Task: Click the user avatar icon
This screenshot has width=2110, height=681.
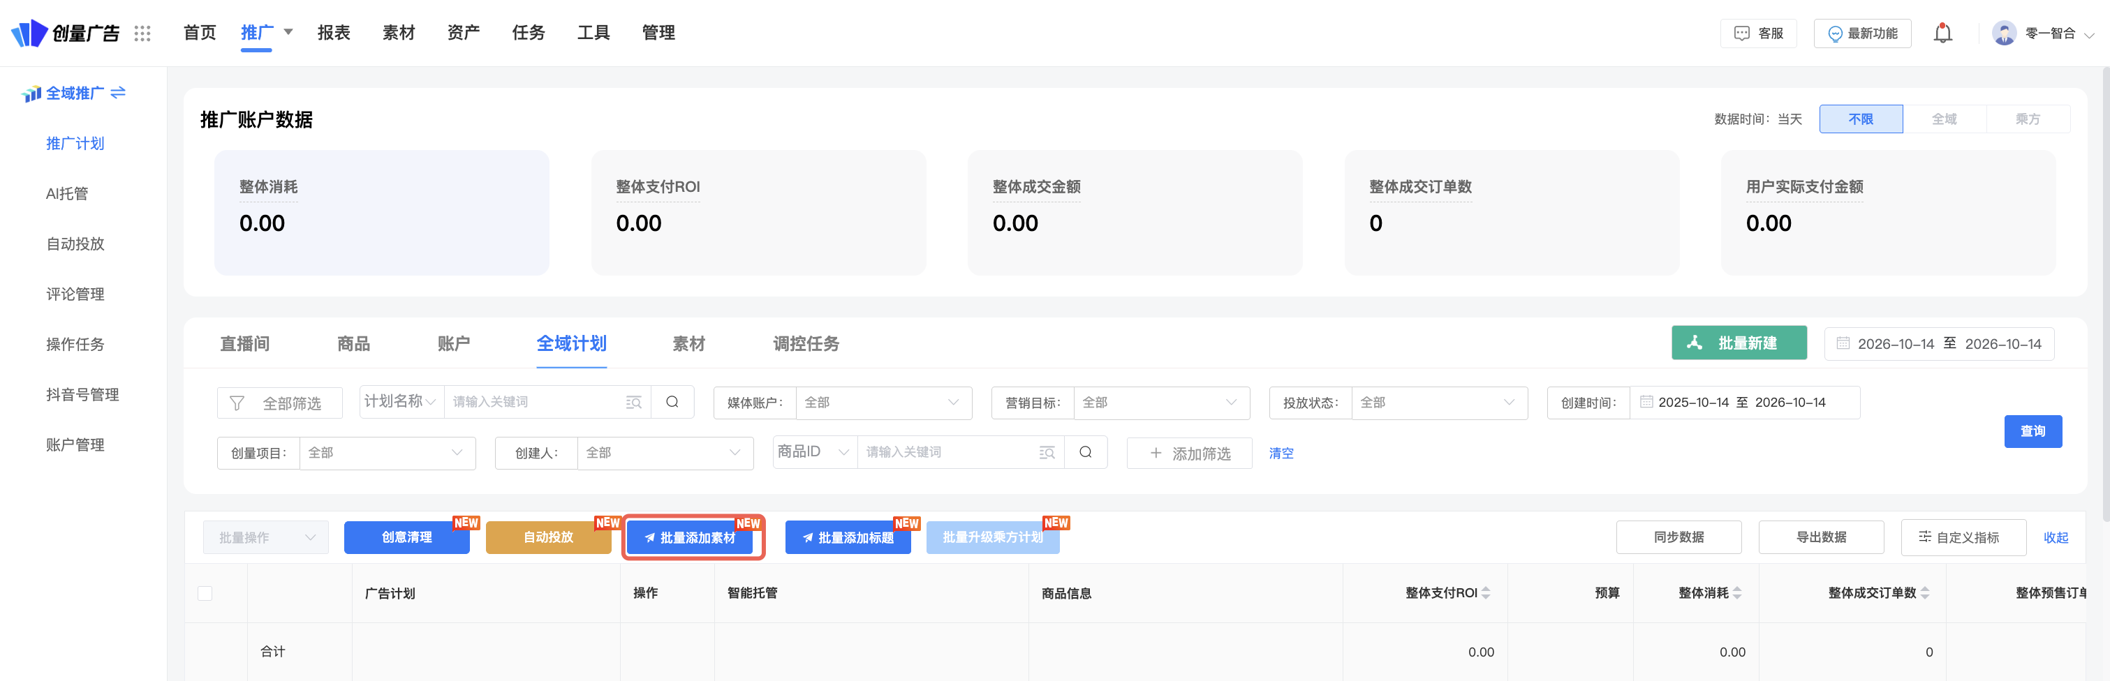Action: tap(2003, 33)
